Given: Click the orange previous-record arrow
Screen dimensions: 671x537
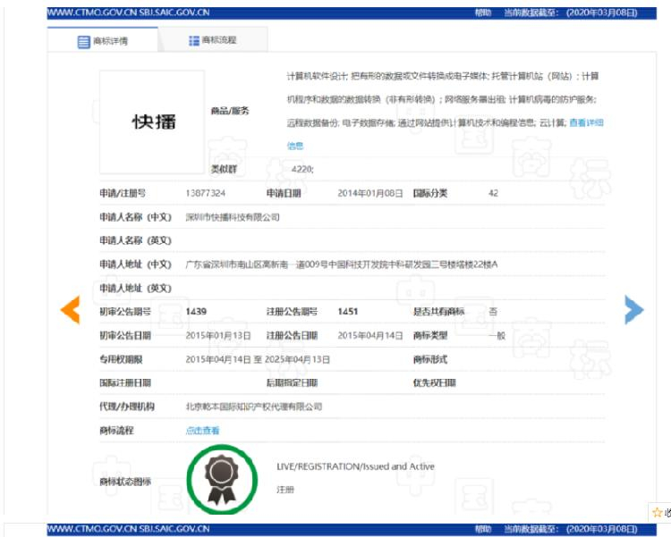Looking at the screenshot, I should [70, 309].
